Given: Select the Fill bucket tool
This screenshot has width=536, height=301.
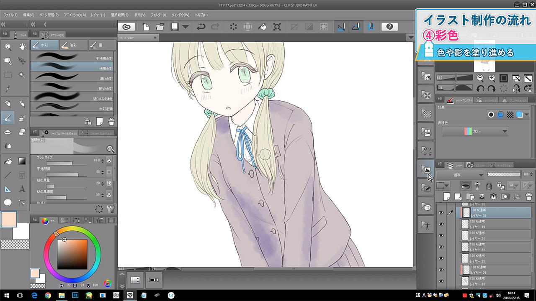Looking at the screenshot, I should click(x=8, y=161).
